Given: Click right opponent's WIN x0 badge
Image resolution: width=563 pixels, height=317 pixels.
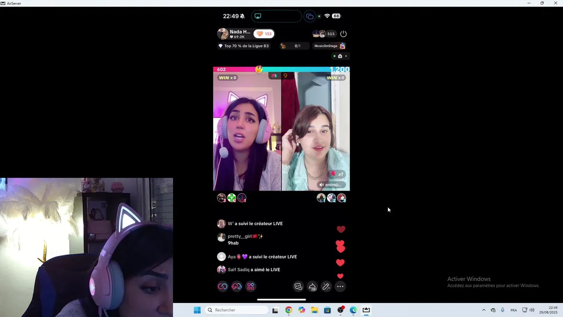Looking at the screenshot, I should (x=335, y=78).
